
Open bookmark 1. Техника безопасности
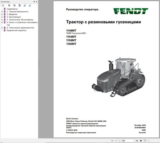click(17, 12)
